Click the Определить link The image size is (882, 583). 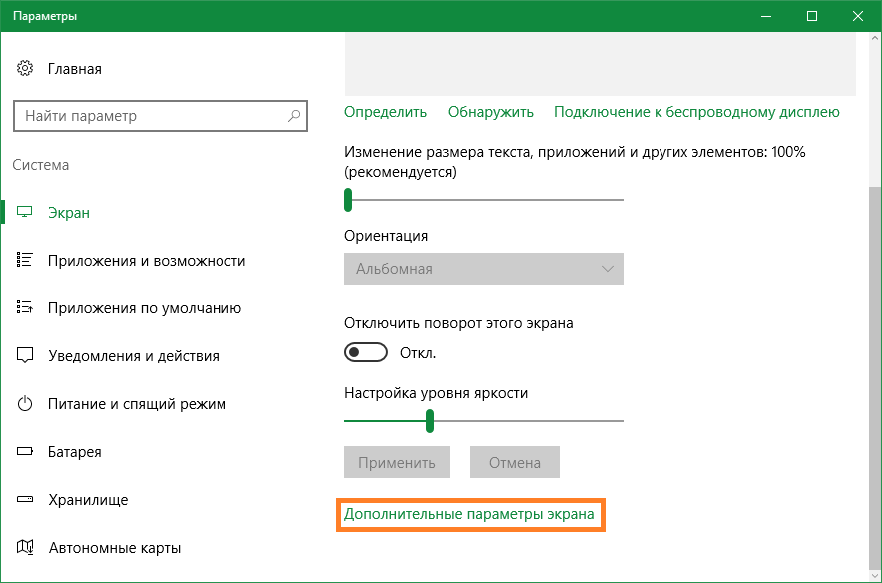(385, 112)
